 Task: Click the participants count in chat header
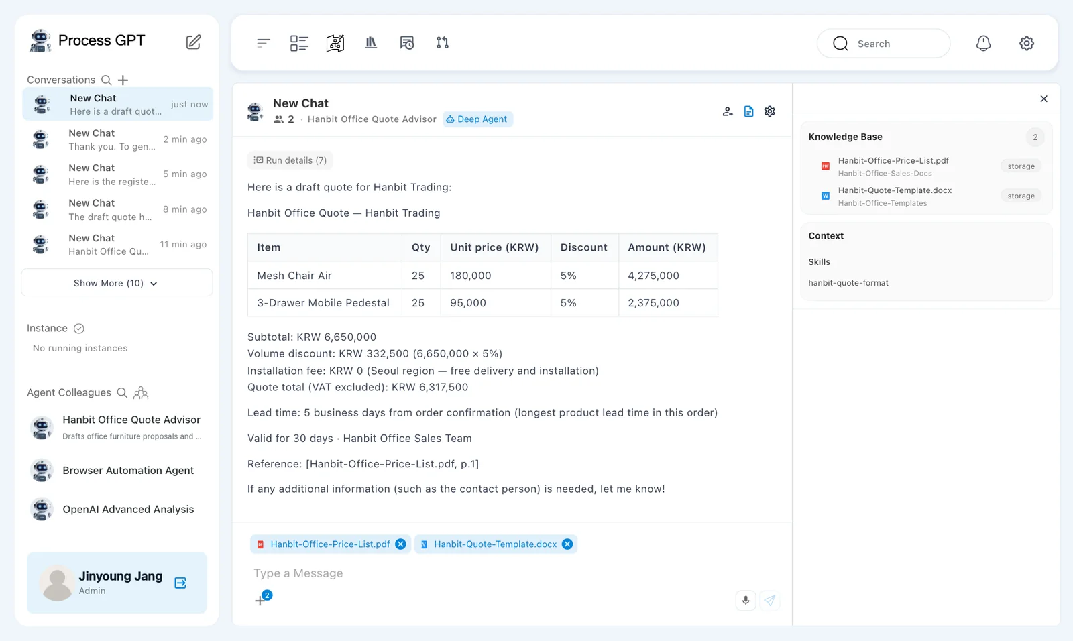coord(284,119)
